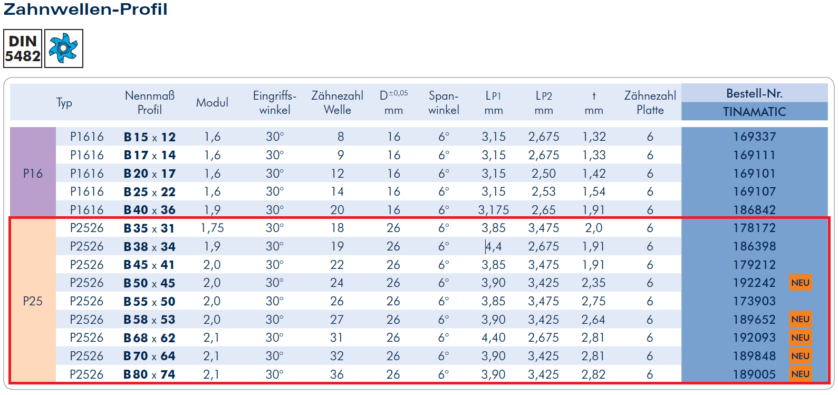This screenshot has height=395, width=838.
Task: Click the Zähnezahl Welle column header
Action: click(x=338, y=102)
